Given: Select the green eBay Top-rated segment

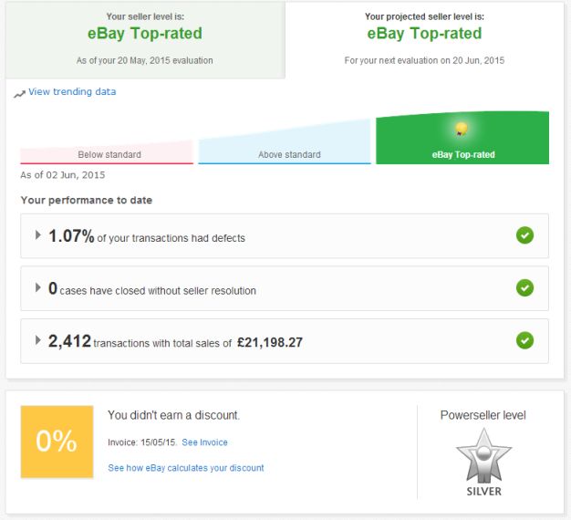Looking at the screenshot, I should 462,138.
